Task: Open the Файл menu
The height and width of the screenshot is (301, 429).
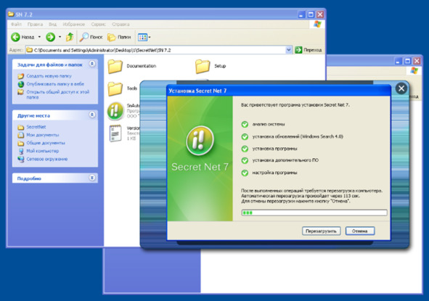Action: pyautogui.click(x=16, y=25)
